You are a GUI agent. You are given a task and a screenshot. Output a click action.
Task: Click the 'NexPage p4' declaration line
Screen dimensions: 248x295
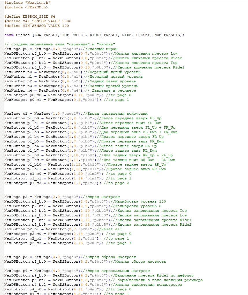(77, 271)
